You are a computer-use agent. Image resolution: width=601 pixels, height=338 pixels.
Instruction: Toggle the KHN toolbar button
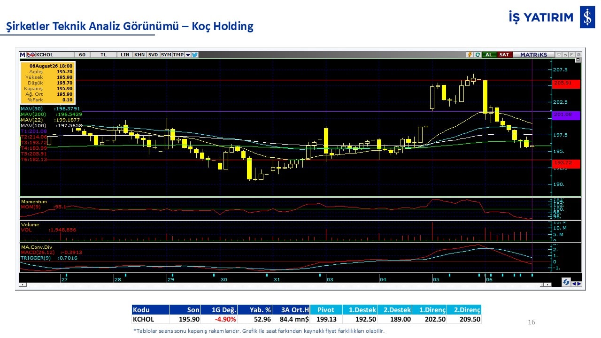[x=139, y=55]
